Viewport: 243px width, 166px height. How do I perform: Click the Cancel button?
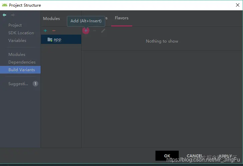(x=195, y=156)
